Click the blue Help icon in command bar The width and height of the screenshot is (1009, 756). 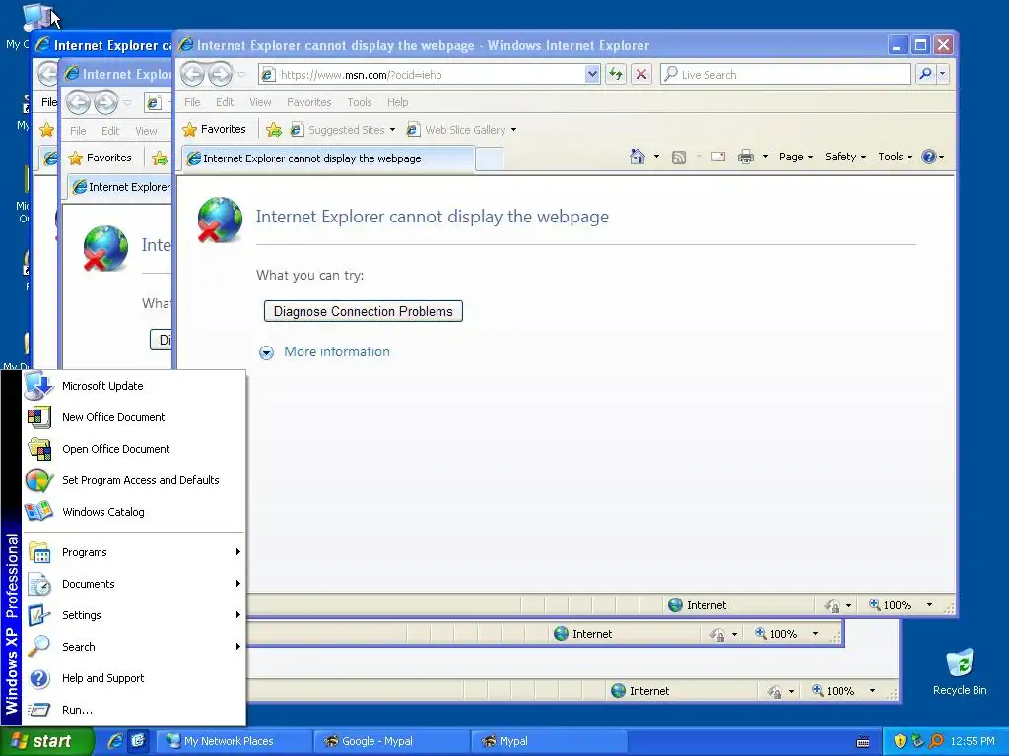pyautogui.click(x=928, y=157)
